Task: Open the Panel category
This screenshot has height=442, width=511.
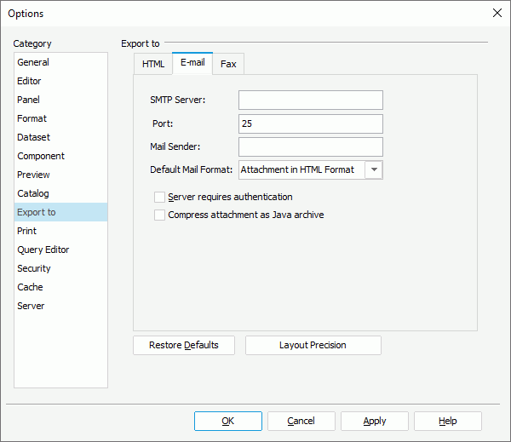Action: [x=60, y=100]
